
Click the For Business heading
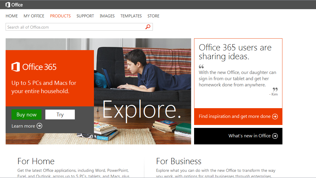click(179, 161)
